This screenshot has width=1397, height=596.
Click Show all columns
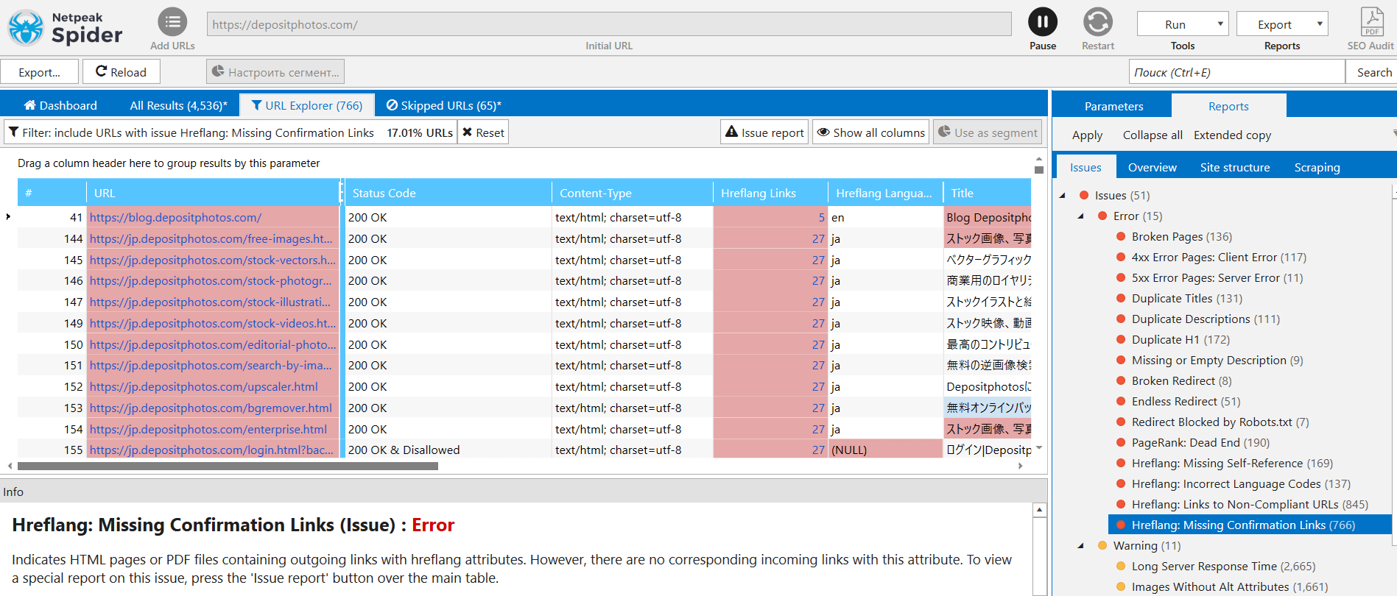tap(870, 132)
